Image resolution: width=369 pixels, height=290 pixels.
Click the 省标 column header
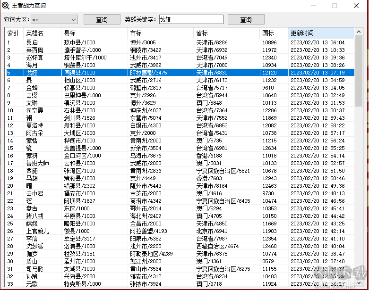(227, 33)
